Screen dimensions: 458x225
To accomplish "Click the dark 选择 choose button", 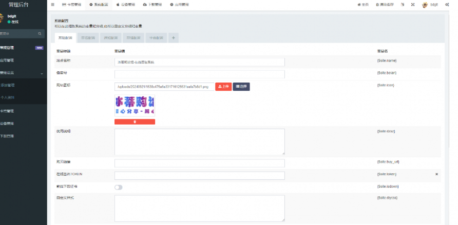I will 241,87.
